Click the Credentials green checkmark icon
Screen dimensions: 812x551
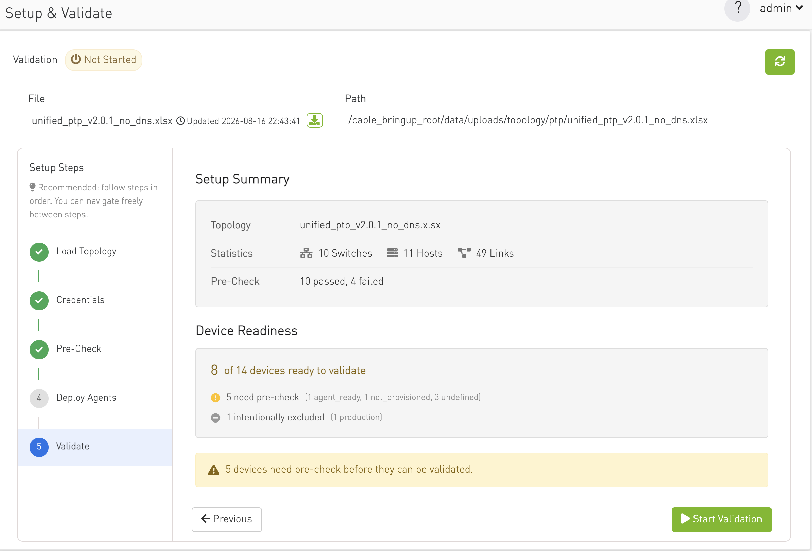[39, 301]
